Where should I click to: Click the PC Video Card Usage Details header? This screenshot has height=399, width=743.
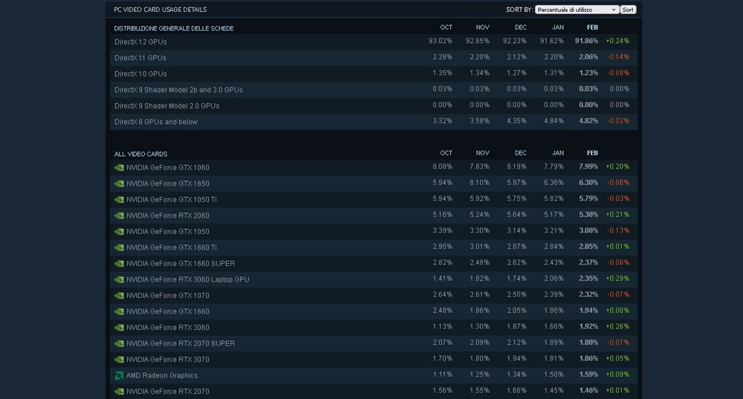[160, 10]
